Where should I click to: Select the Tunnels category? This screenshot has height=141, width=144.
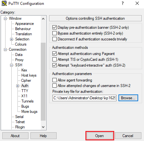(x=28, y=101)
